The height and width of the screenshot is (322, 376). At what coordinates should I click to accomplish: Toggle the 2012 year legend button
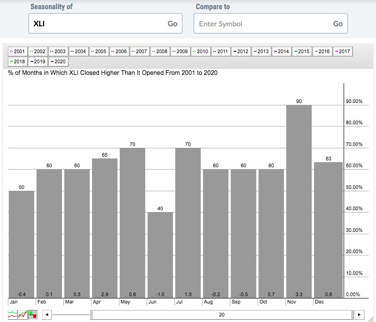click(x=240, y=51)
